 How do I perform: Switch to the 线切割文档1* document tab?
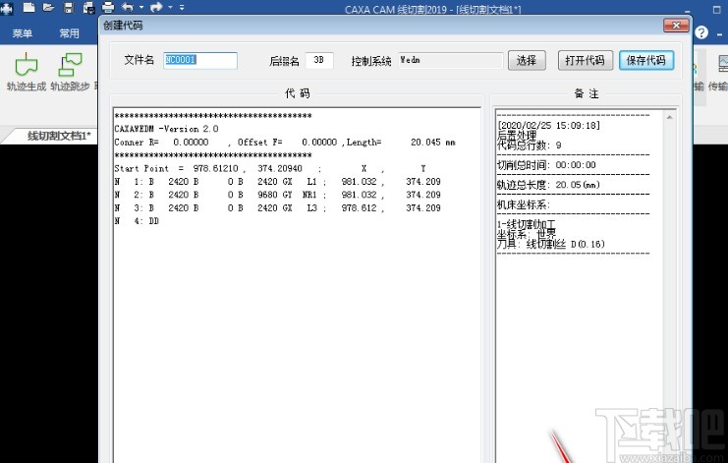click(x=59, y=136)
